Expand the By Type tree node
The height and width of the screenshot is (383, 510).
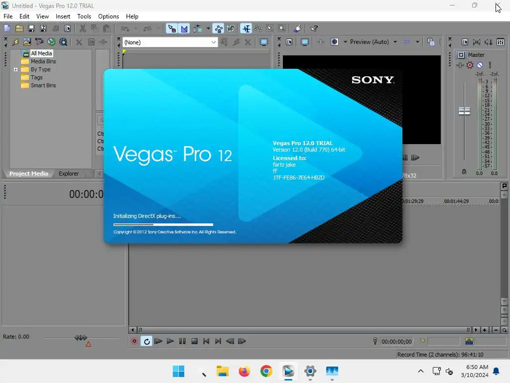coord(15,69)
